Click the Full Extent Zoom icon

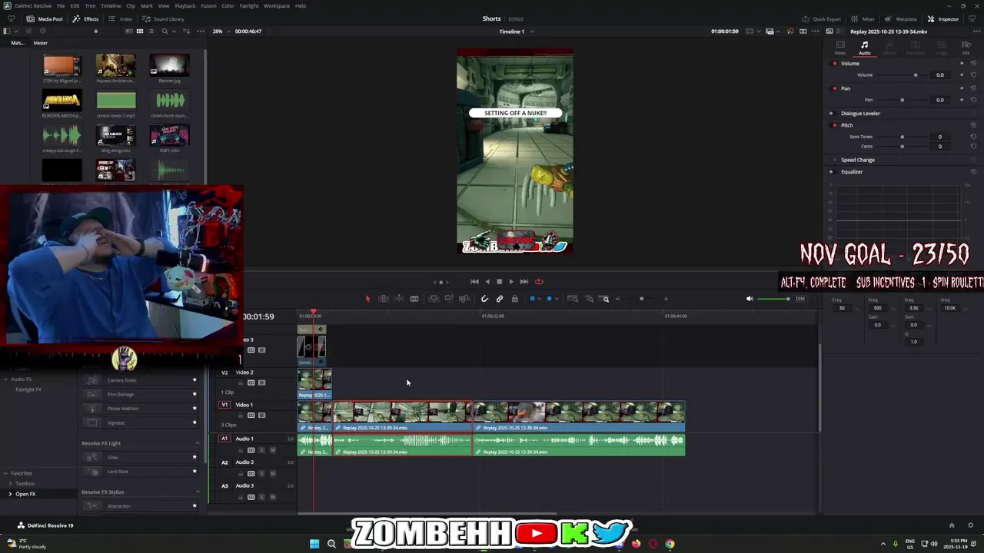(x=573, y=299)
